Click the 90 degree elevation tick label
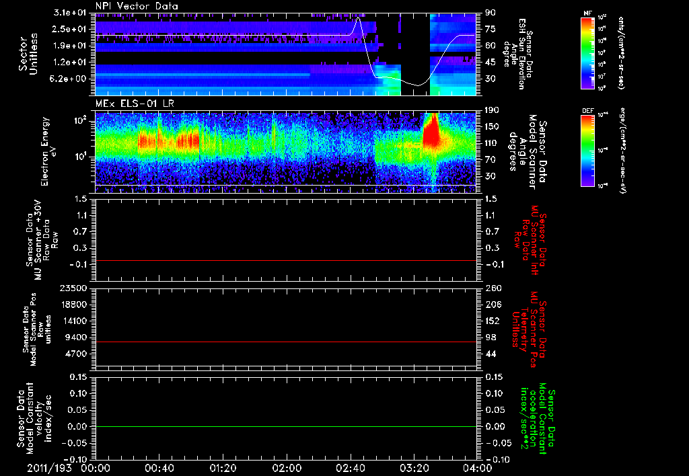This screenshot has height=476, width=689. (x=491, y=13)
